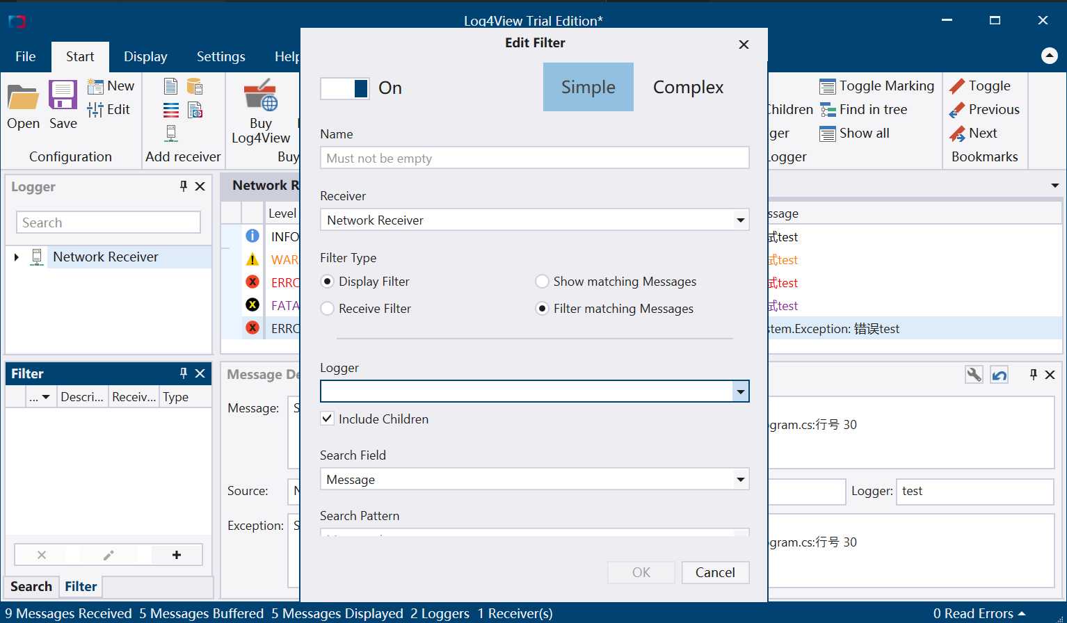The width and height of the screenshot is (1067, 623).
Task: Switch to the Start ribbon tab
Action: tap(80, 56)
